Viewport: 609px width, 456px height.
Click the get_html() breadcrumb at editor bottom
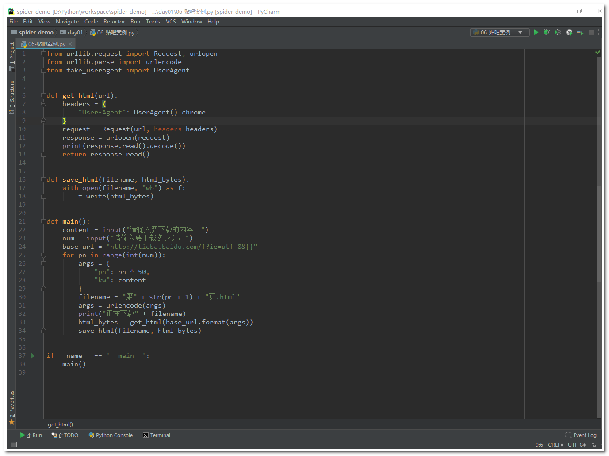point(60,425)
